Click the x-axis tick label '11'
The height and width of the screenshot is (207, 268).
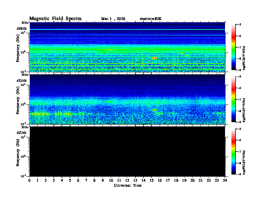click(x=119, y=181)
